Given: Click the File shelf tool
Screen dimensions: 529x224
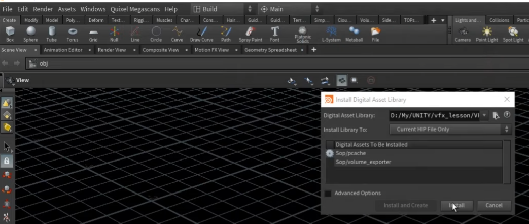Looking at the screenshot, I should [375, 34].
